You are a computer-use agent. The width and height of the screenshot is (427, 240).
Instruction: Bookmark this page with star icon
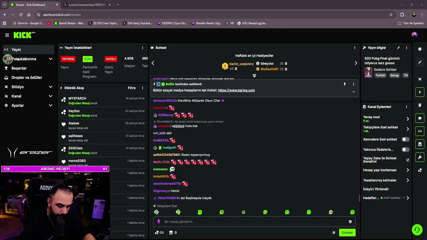(391, 15)
